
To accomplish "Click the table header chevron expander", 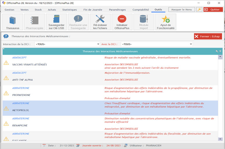I will [x=220, y=51].
